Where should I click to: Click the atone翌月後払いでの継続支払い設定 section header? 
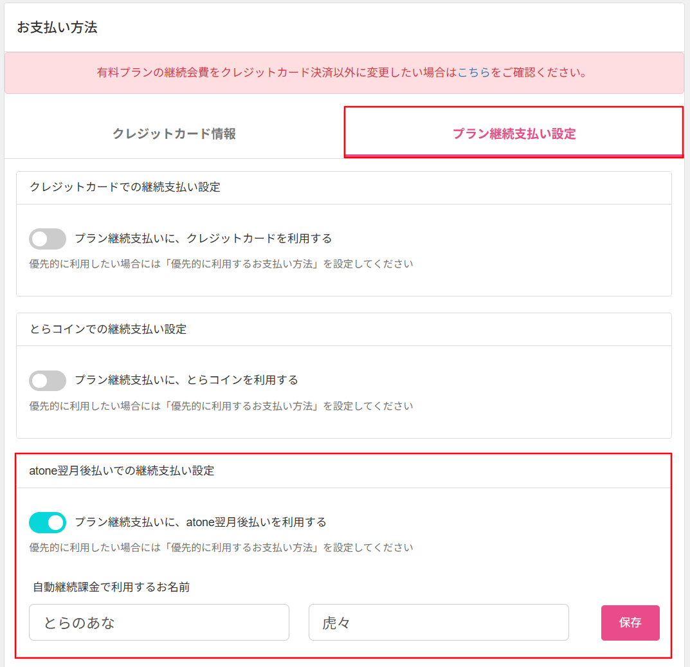point(122,471)
